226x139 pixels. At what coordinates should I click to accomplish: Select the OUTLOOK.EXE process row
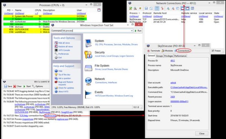click(x=45, y=29)
